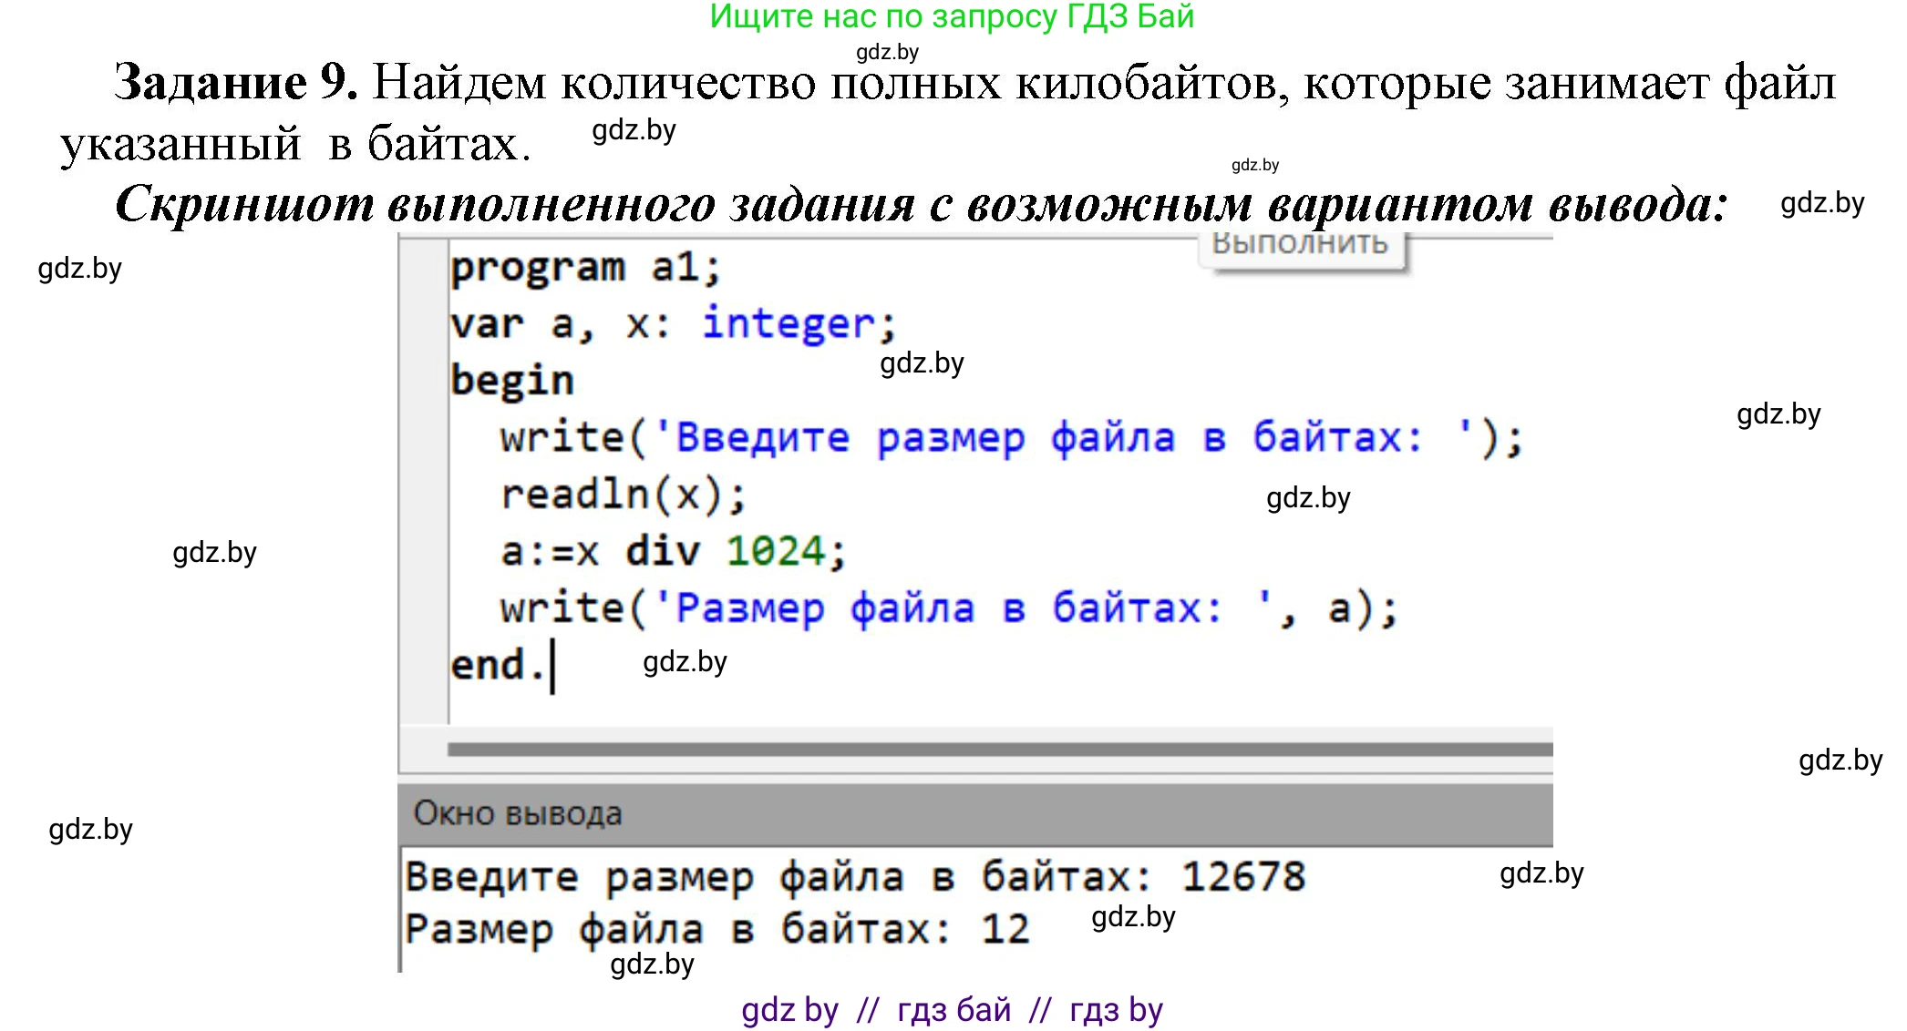Click the readln(x); statement
The image size is (1907, 1031).
coord(624,495)
